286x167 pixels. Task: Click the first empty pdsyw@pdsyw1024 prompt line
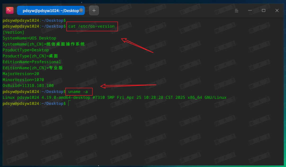tap(34, 20)
